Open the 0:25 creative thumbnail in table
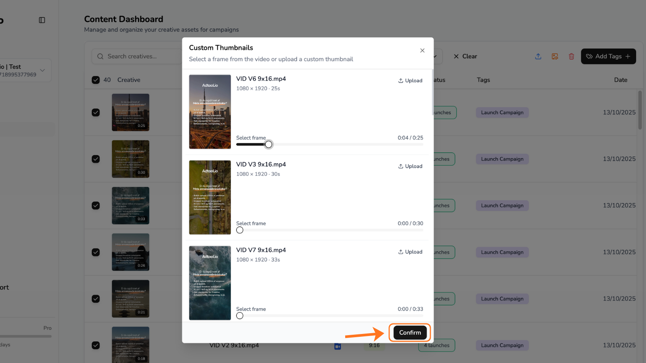 pos(130,113)
